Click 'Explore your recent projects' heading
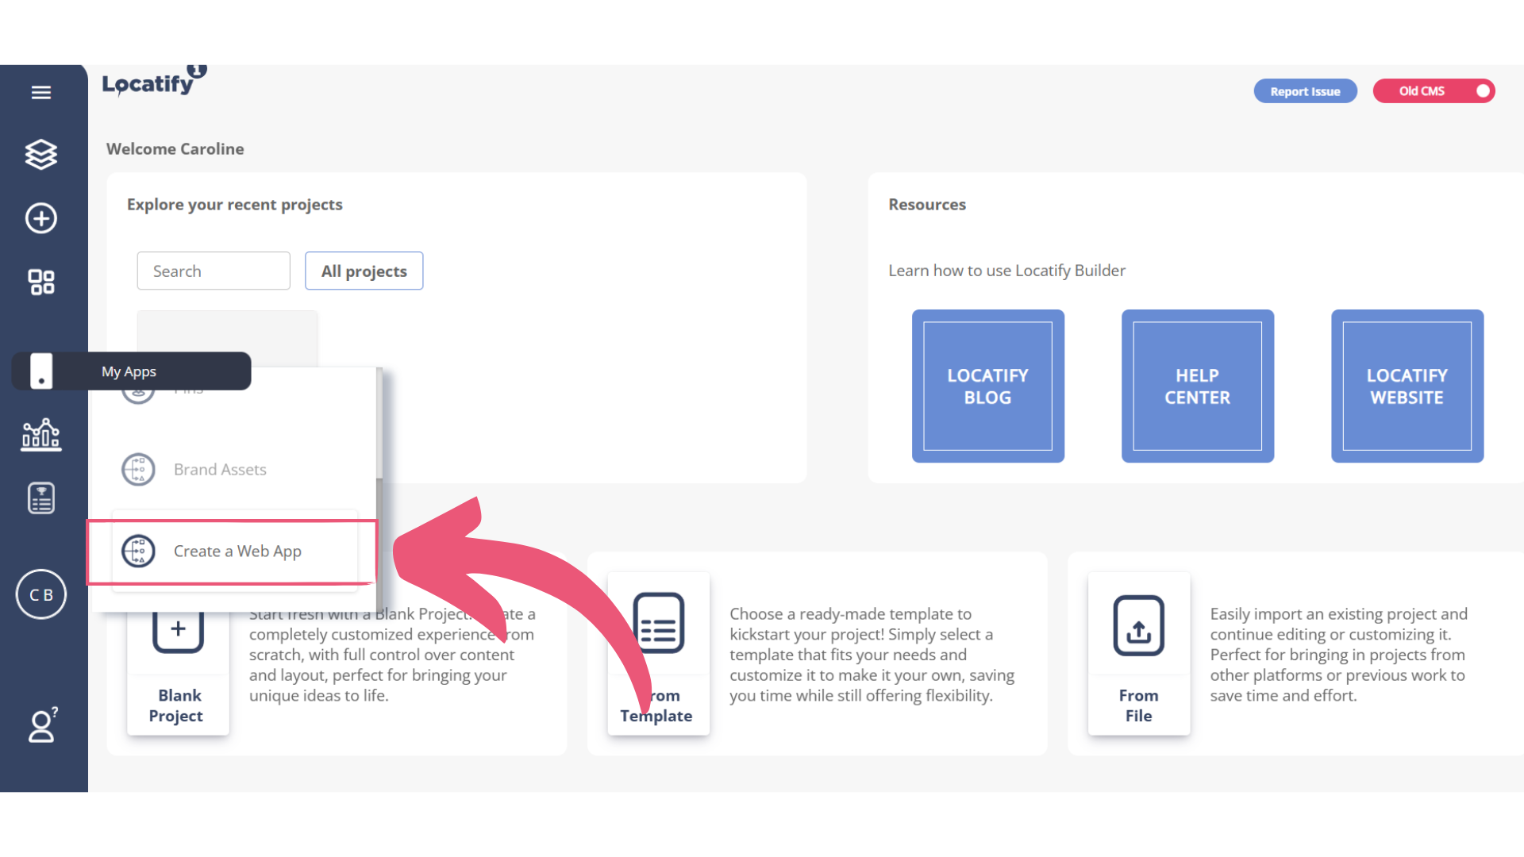The image size is (1524, 857). click(x=235, y=205)
